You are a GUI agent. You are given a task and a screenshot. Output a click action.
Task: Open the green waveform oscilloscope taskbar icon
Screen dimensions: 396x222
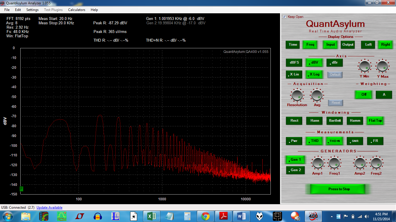[x=62, y=216]
